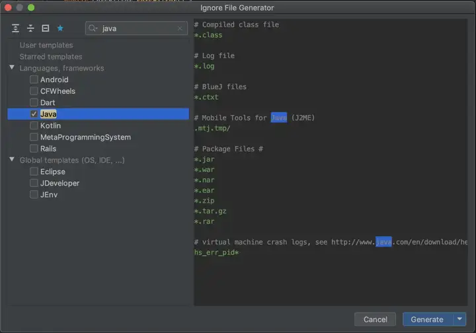Close the dialog with red window button
476x333 pixels.
click(8, 7)
